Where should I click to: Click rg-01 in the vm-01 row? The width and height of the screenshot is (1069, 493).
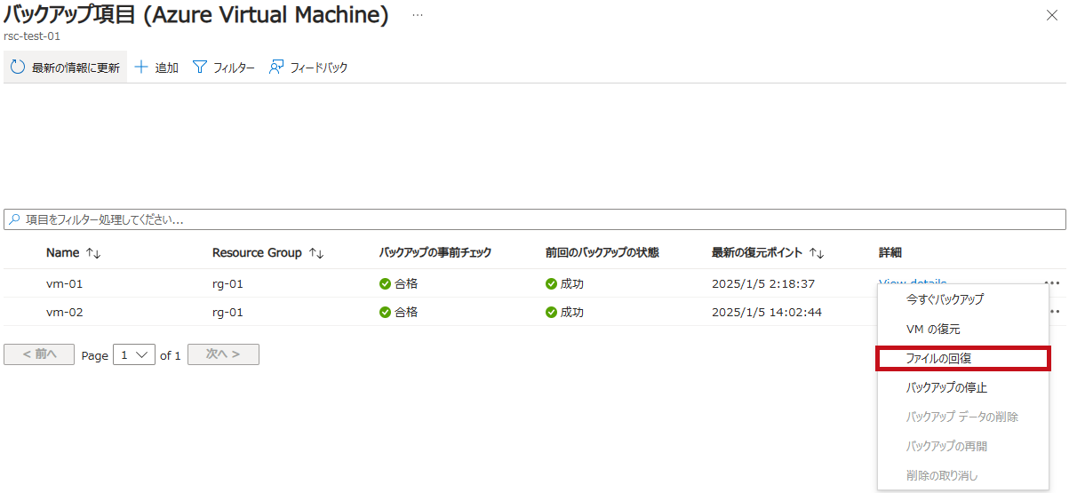227,284
